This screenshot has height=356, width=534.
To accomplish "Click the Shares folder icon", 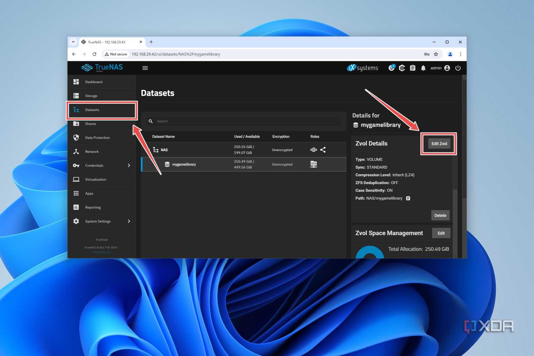I will 76,124.
